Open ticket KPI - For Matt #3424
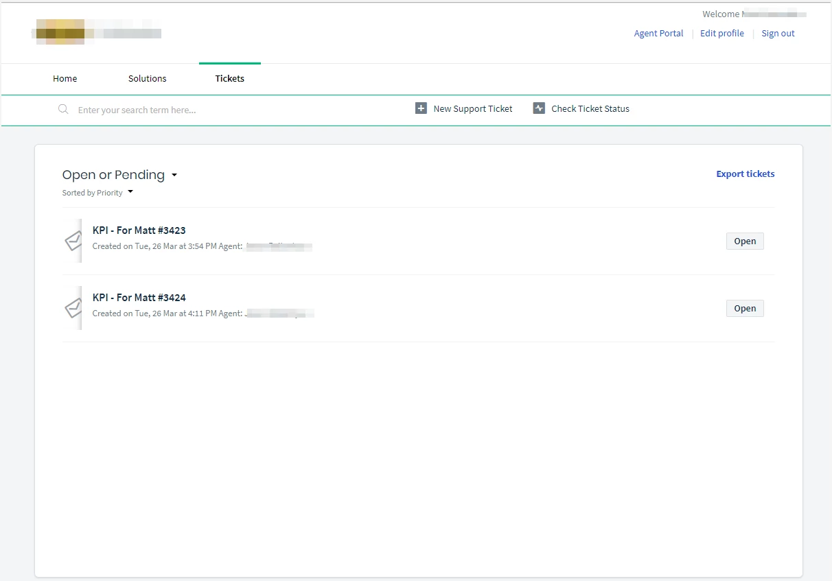 (139, 298)
